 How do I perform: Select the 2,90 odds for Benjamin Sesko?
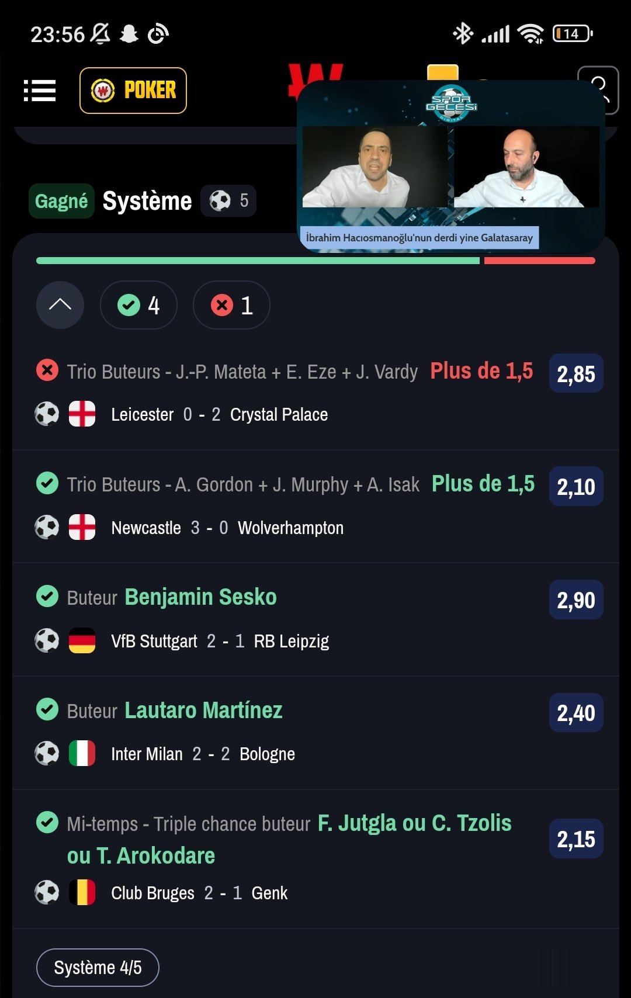(576, 600)
